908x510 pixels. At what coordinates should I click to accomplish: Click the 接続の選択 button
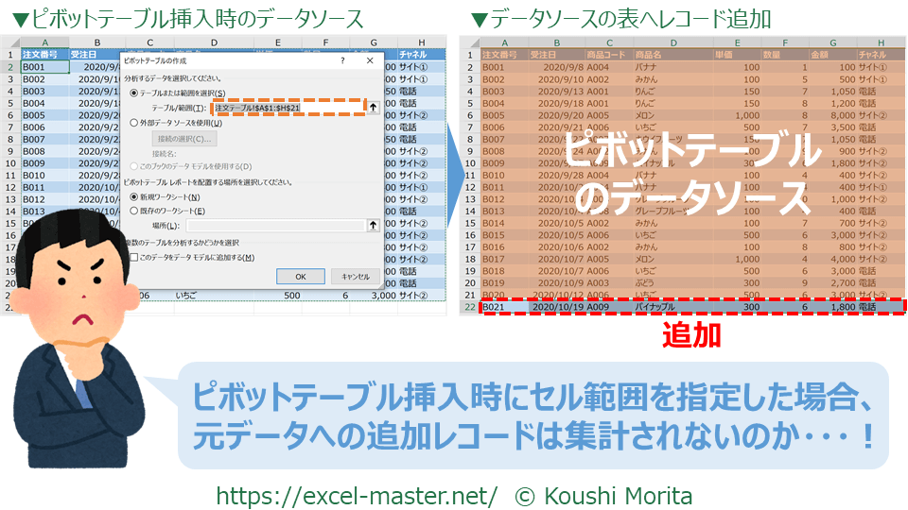tap(183, 139)
